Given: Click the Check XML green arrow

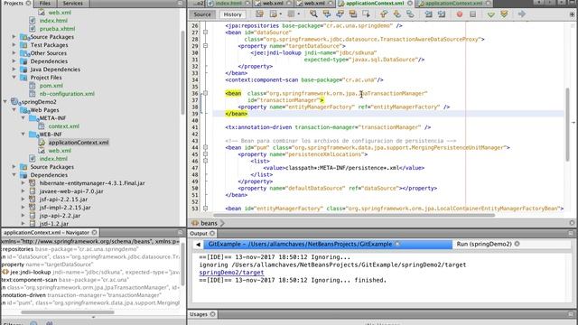Looking at the screenshot, I should tap(490, 14).
